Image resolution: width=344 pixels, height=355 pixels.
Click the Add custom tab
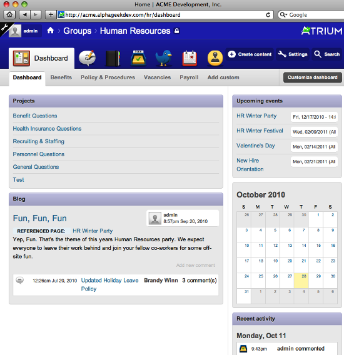(223, 77)
